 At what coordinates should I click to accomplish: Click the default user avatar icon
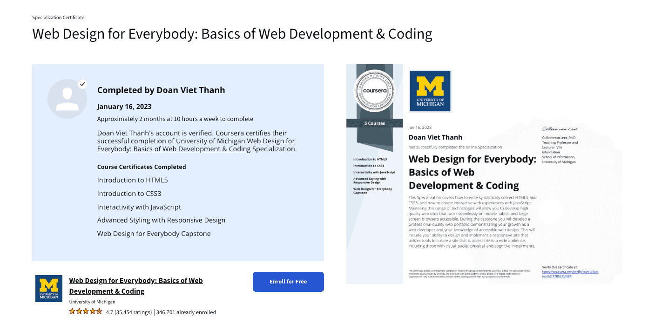pos(67,99)
